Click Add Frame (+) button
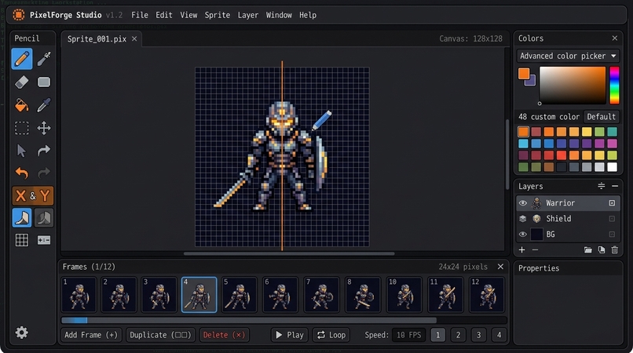 91,335
